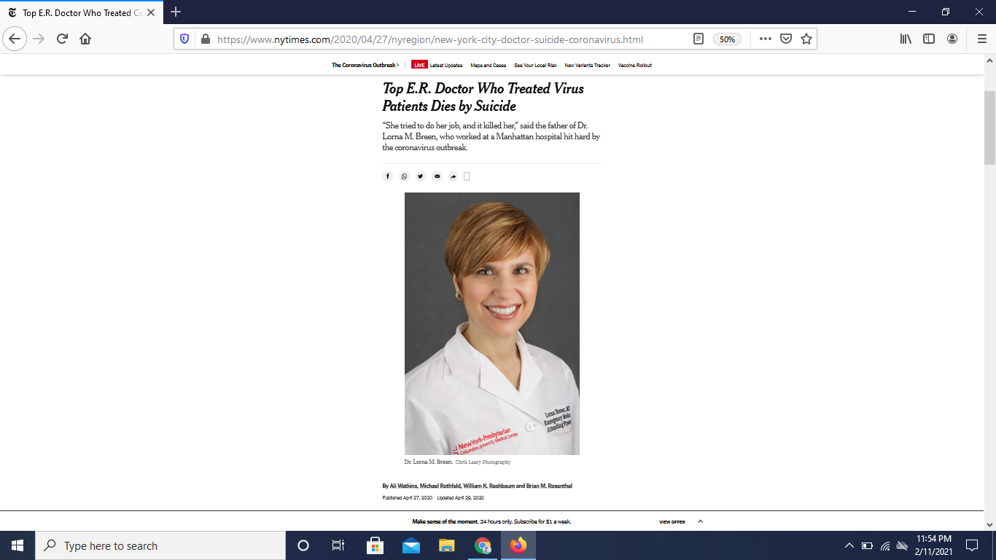Bookmark this page with star icon

click(x=806, y=39)
